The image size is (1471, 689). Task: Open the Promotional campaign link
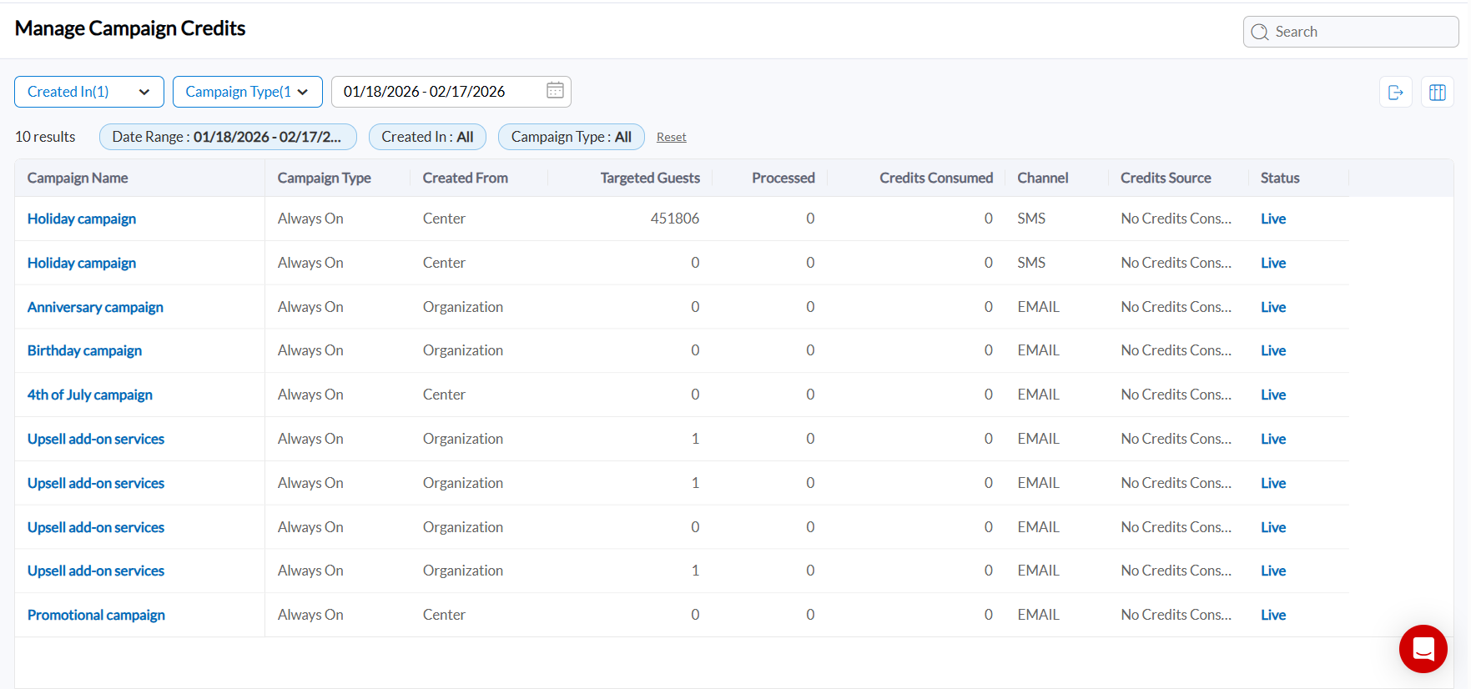pyautogui.click(x=96, y=615)
